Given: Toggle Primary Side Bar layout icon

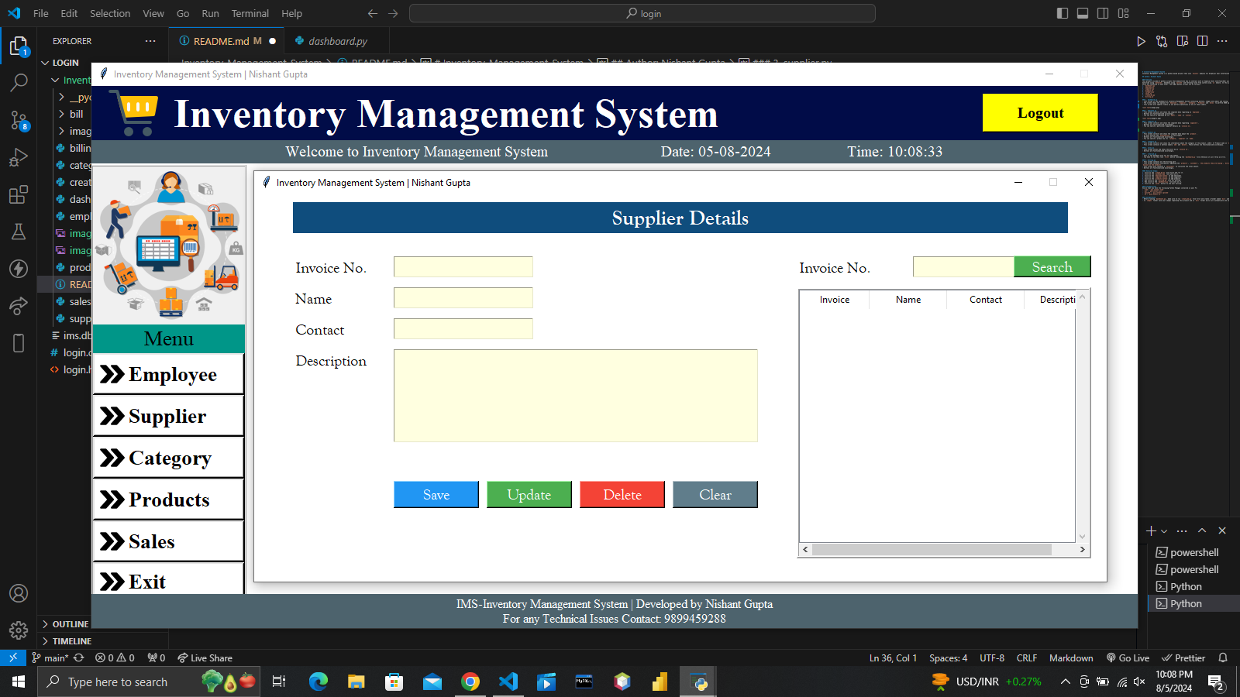Looking at the screenshot, I should coord(1063,13).
